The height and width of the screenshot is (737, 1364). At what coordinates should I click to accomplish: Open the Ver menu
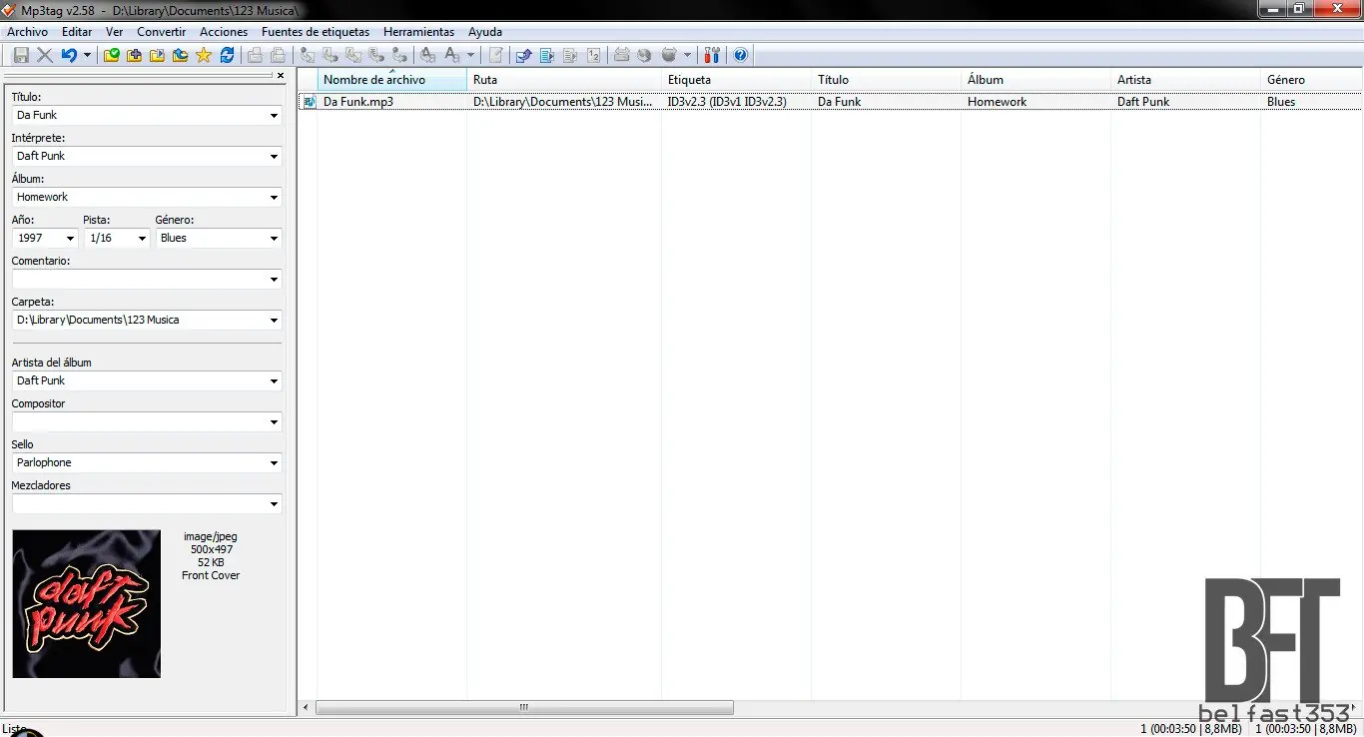point(115,32)
